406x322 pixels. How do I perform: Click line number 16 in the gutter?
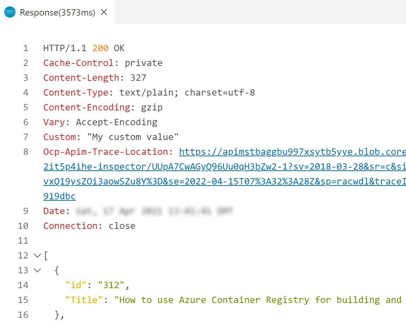(23, 315)
